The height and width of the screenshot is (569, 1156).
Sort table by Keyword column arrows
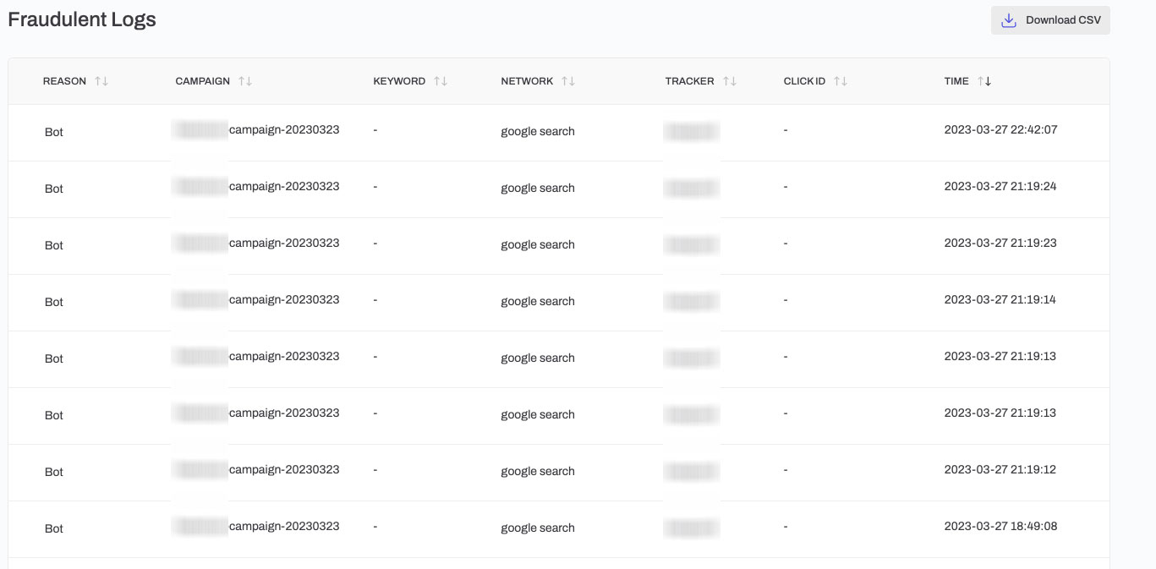441,81
